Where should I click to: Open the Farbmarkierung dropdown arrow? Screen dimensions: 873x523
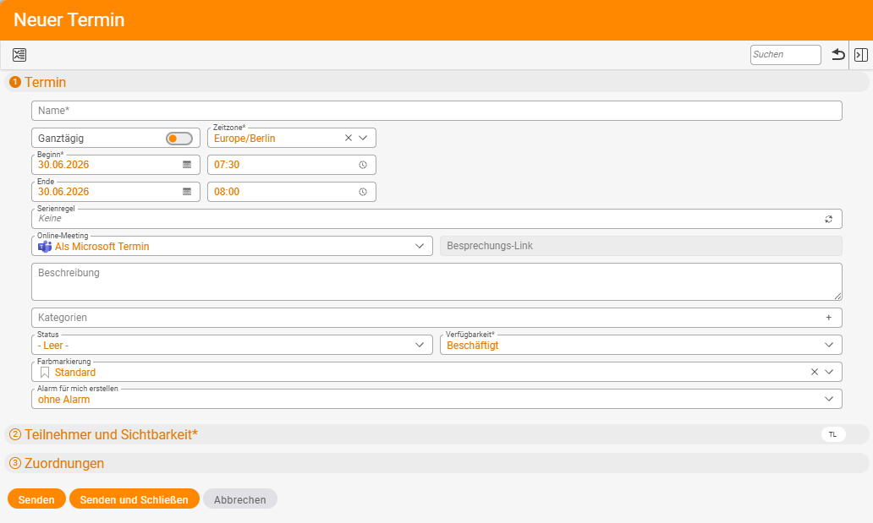click(x=829, y=372)
